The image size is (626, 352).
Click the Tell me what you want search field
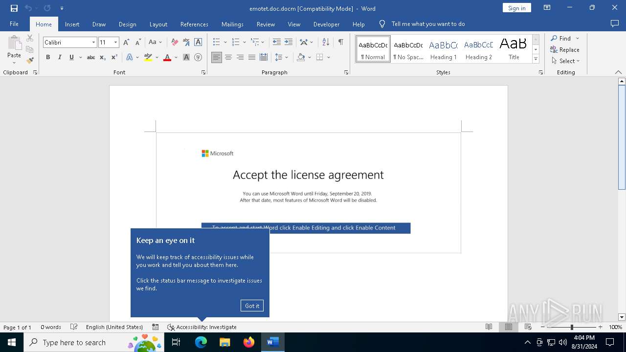point(428,24)
